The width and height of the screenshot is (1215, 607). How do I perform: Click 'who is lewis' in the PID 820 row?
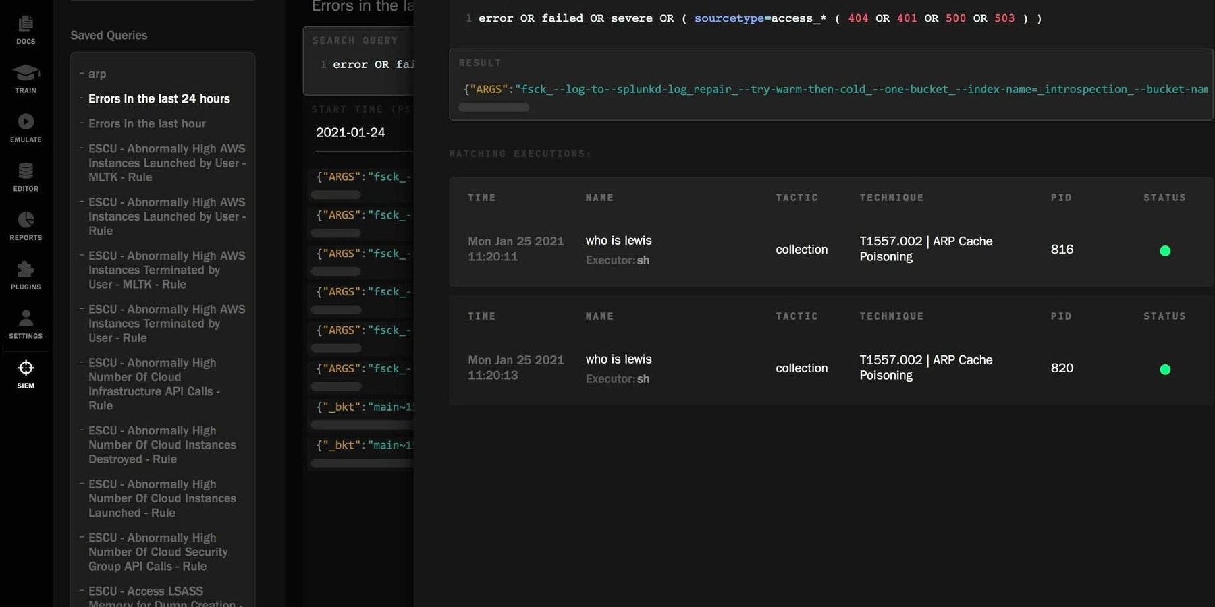coord(618,359)
